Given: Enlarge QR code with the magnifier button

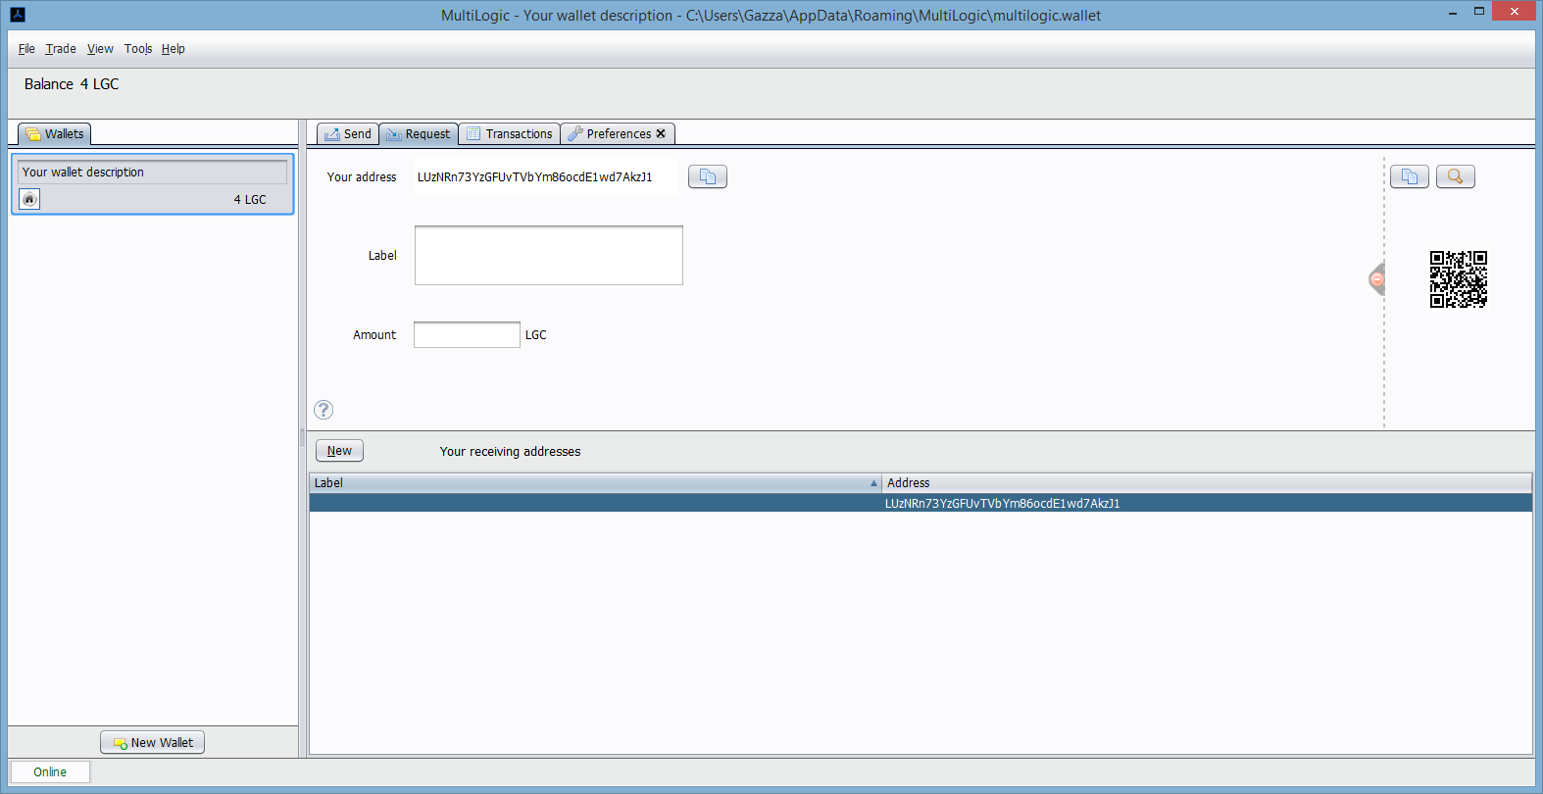Looking at the screenshot, I should (x=1455, y=176).
